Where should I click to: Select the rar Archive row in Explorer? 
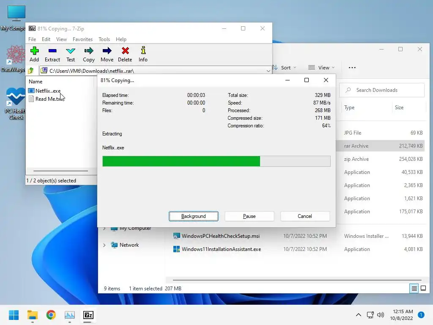380,146
